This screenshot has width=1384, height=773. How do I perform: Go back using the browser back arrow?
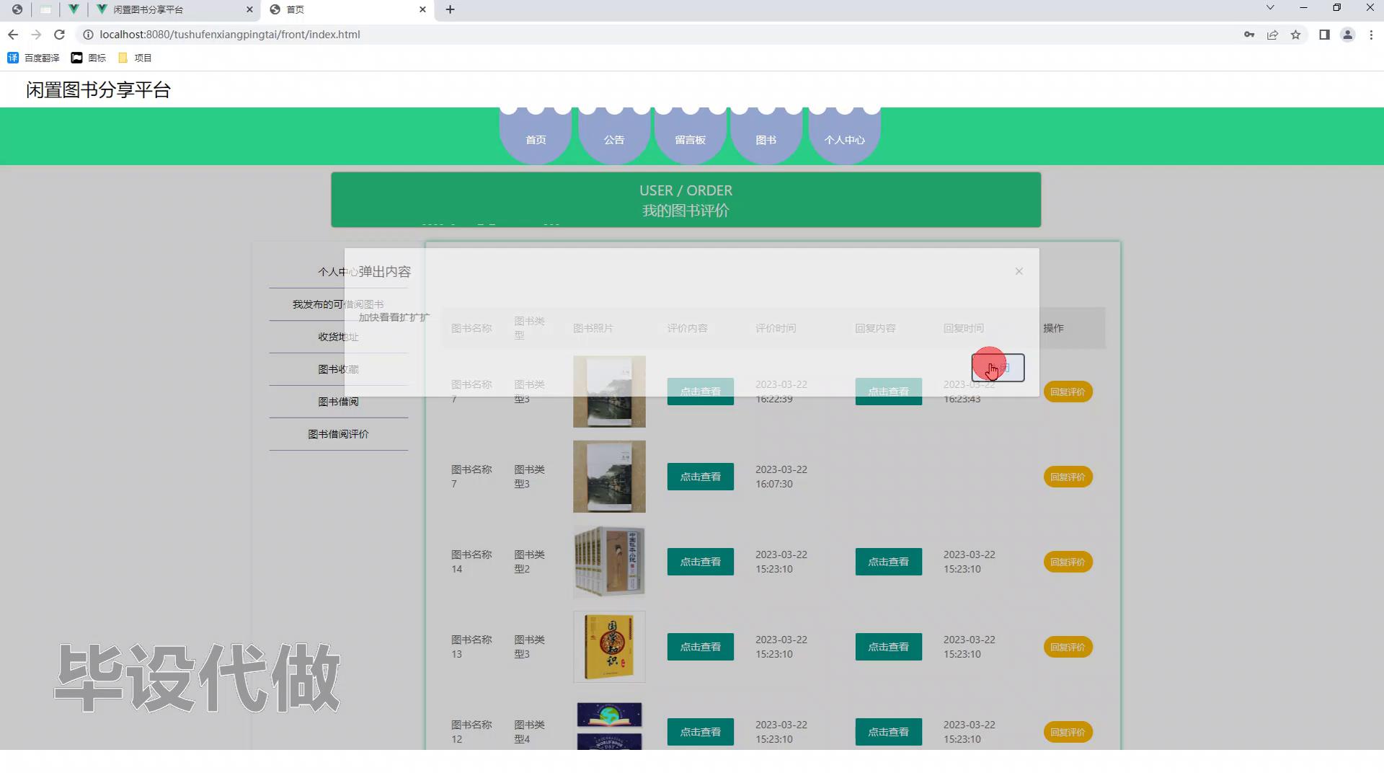[13, 35]
